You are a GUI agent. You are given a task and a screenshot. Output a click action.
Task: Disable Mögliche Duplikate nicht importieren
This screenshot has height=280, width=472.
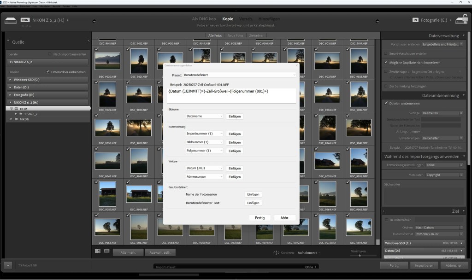[x=386, y=62]
